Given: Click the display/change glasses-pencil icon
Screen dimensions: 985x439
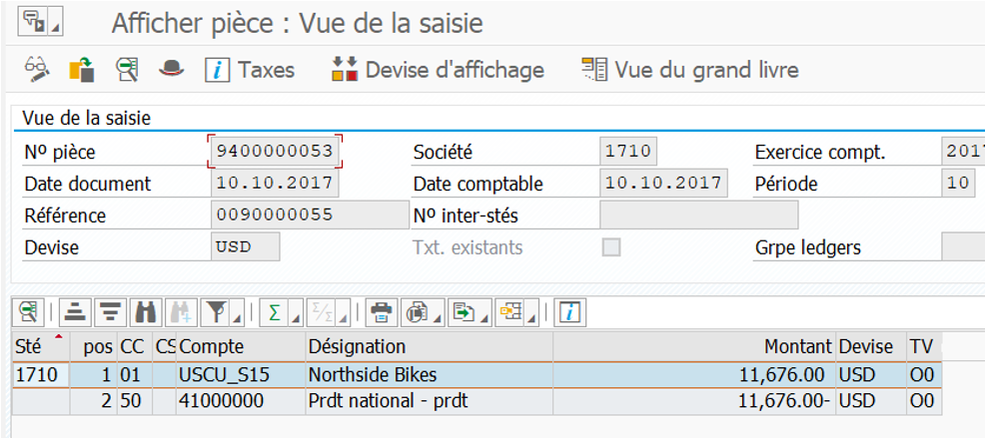Looking at the screenshot, I should (37, 70).
